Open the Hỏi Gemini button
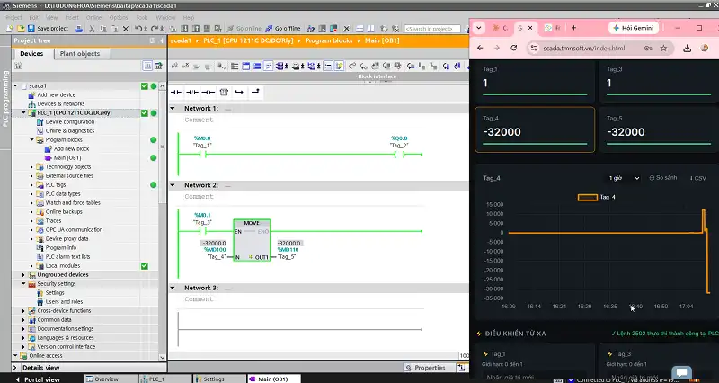The width and height of the screenshot is (719, 383). 634,28
